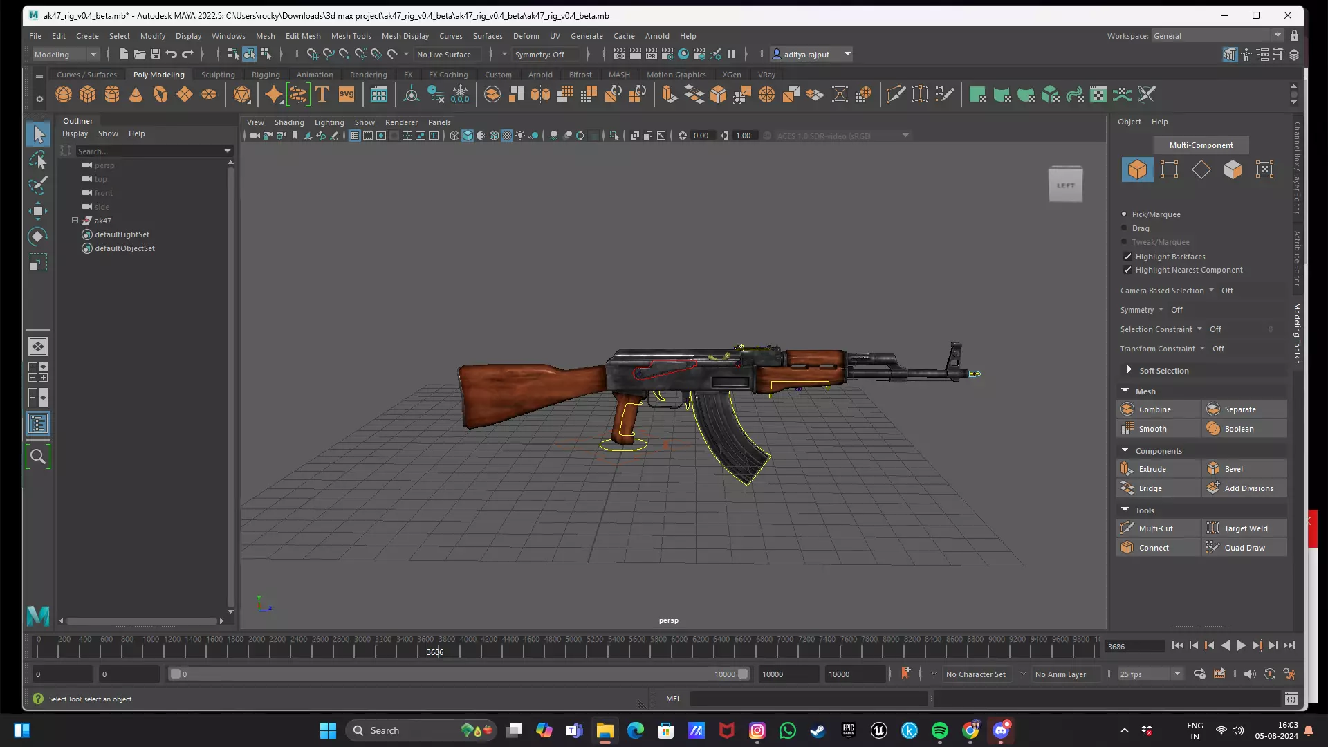Image resolution: width=1328 pixels, height=747 pixels.
Task: Click the Combine mesh button
Action: [1154, 409]
